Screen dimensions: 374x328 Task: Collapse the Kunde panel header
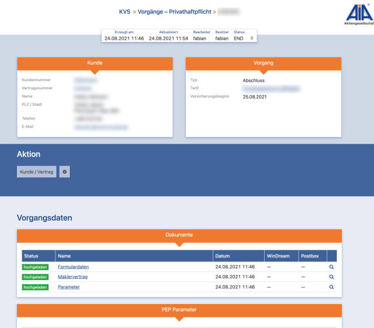[x=95, y=62]
